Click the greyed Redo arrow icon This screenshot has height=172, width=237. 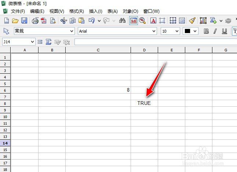[106, 21]
